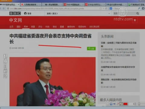Open the 国际 navigation item
This screenshot has width=145, height=109.
pyautogui.click(x=18, y=27)
